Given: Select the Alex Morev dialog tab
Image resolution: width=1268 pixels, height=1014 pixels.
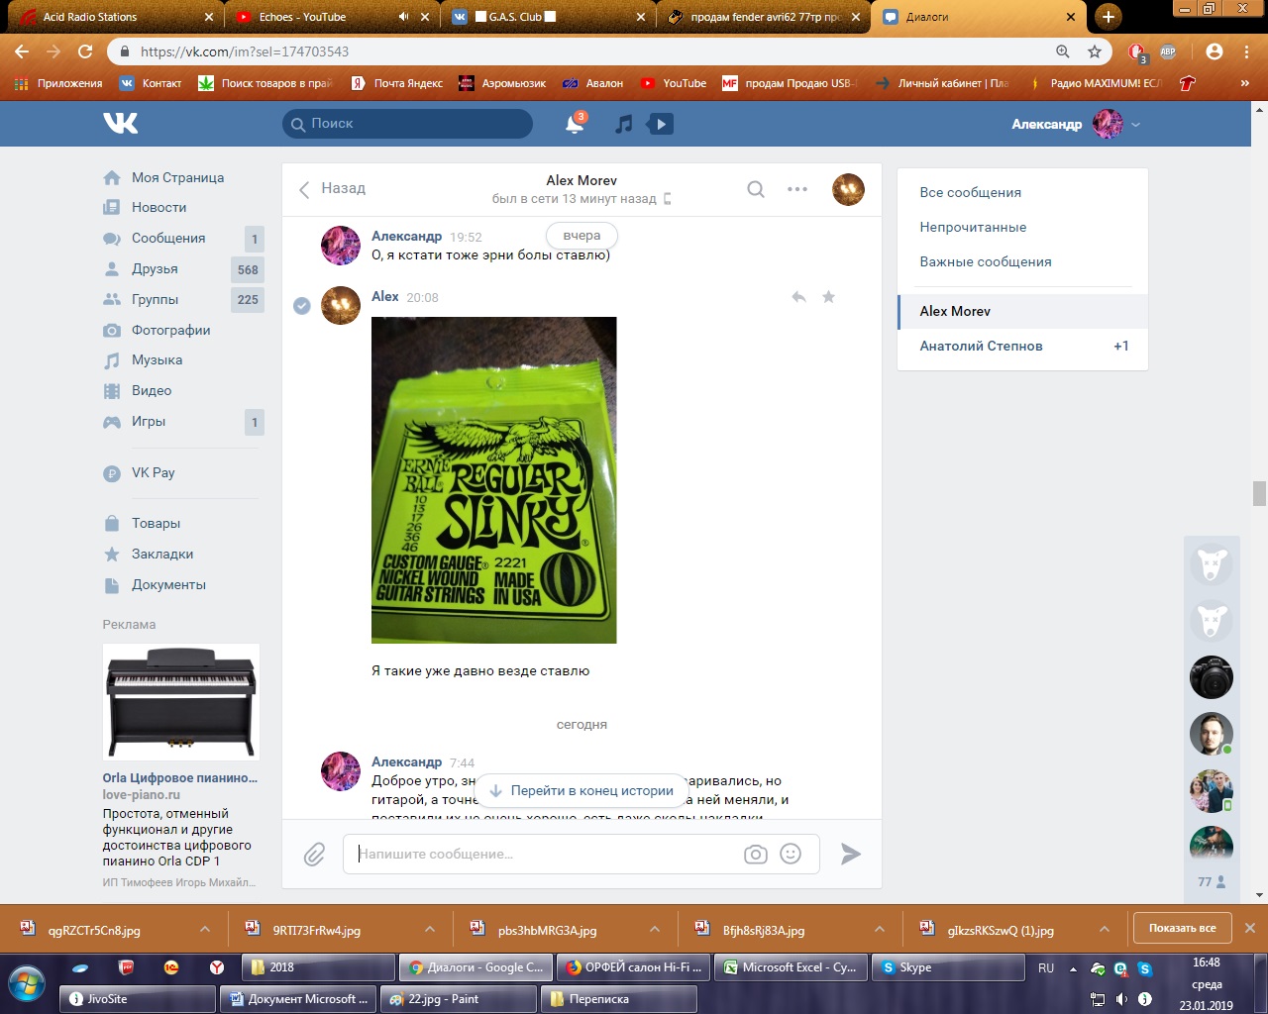Looking at the screenshot, I should tap(1022, 311).
